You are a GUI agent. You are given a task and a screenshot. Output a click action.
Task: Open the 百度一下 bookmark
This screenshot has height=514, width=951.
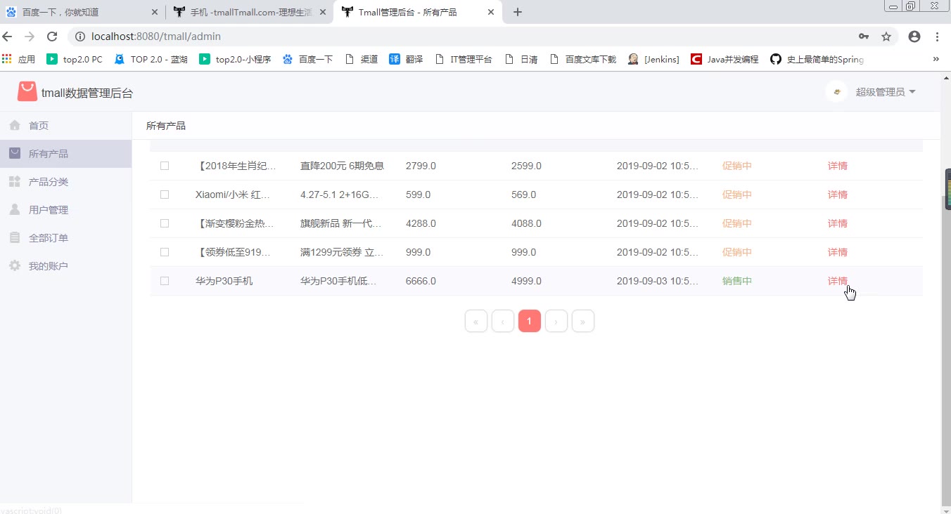(x=307, y=60)
